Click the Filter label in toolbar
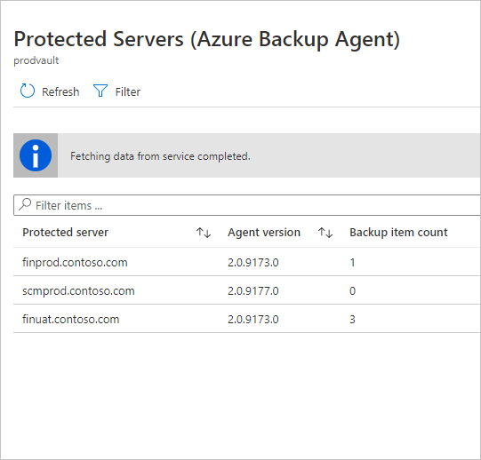This screenshot has width=481, height=460. (x=128, y=91)
